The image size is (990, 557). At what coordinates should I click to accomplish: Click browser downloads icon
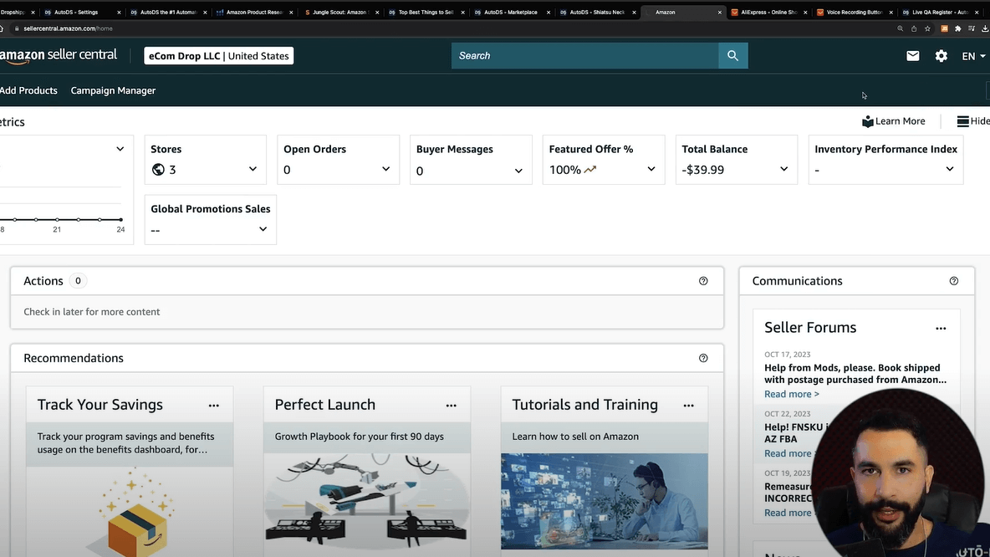click(985, 28)
